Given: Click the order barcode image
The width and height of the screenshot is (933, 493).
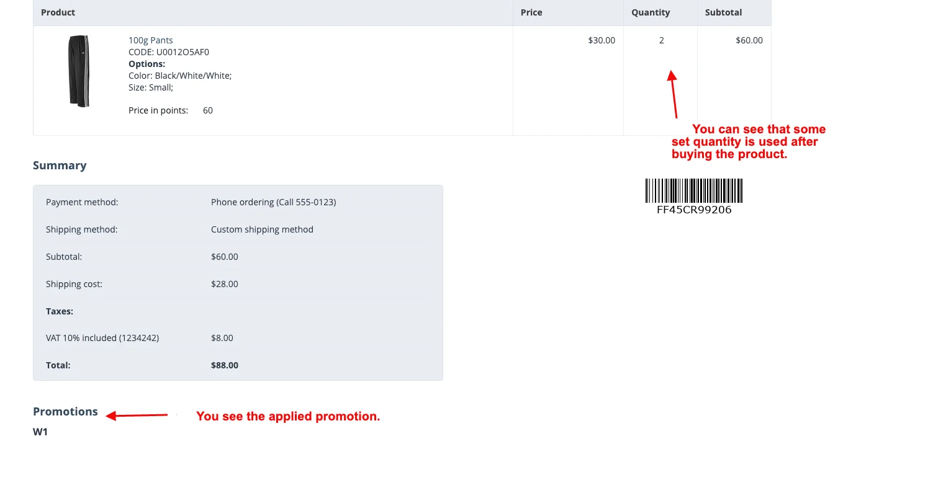Looking at the screenshot, I should (x=693, y=190).
